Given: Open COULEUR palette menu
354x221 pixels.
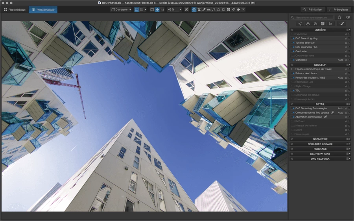Looking at the screenshot, I should 348,65.
